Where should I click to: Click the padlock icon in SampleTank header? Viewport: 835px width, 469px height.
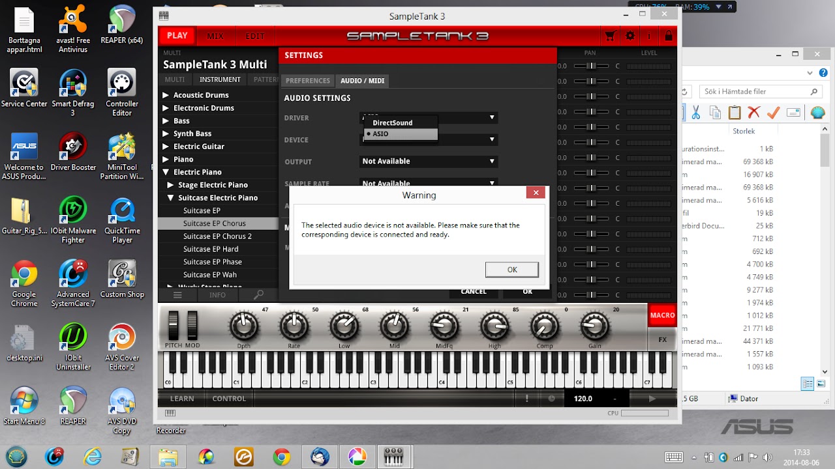pos(669,36)
